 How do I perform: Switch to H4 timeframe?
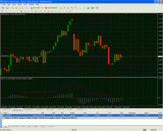pos(59,11)
